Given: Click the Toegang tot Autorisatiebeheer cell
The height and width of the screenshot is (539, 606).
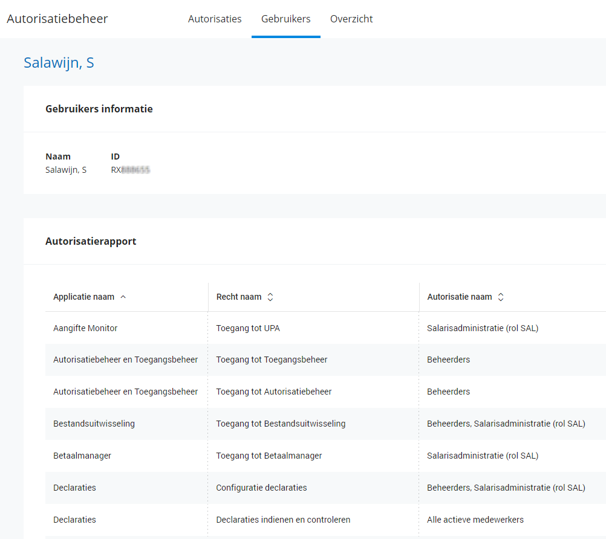Looking at the screenshot, I should click(274, 392).
